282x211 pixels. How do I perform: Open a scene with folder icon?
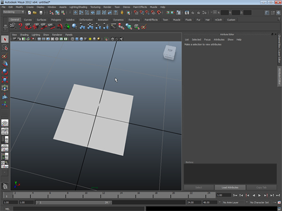35,13
